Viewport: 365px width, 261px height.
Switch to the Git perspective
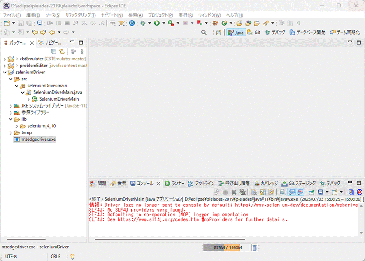click(254, 32)
